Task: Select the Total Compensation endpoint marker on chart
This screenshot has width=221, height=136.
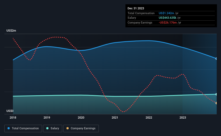Action: pos(216,59)
